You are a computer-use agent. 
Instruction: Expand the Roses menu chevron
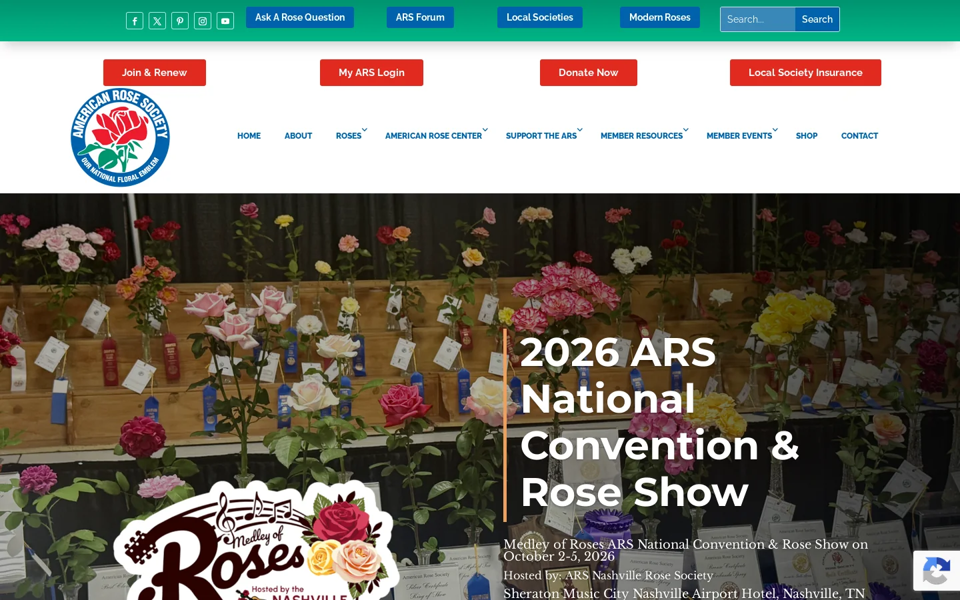point(365,130)
